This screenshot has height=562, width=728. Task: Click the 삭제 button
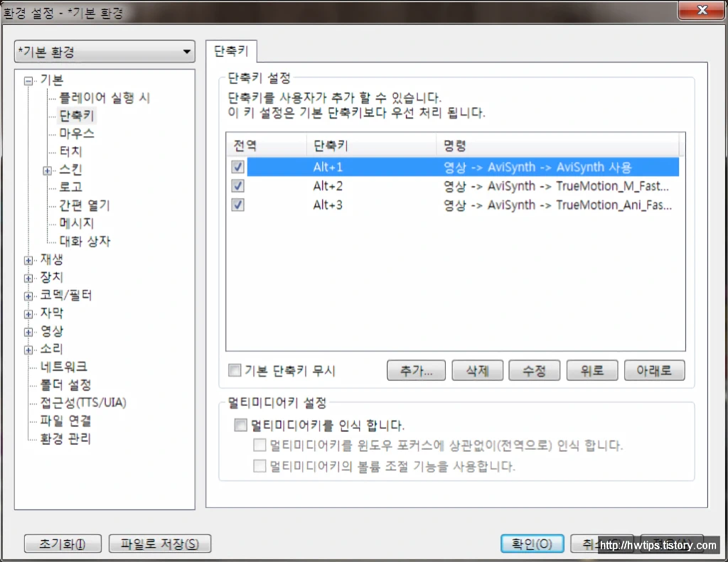477,370
